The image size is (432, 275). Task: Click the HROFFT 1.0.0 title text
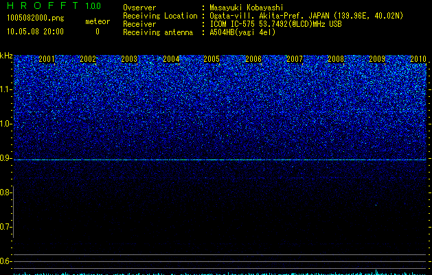point(54,5)
